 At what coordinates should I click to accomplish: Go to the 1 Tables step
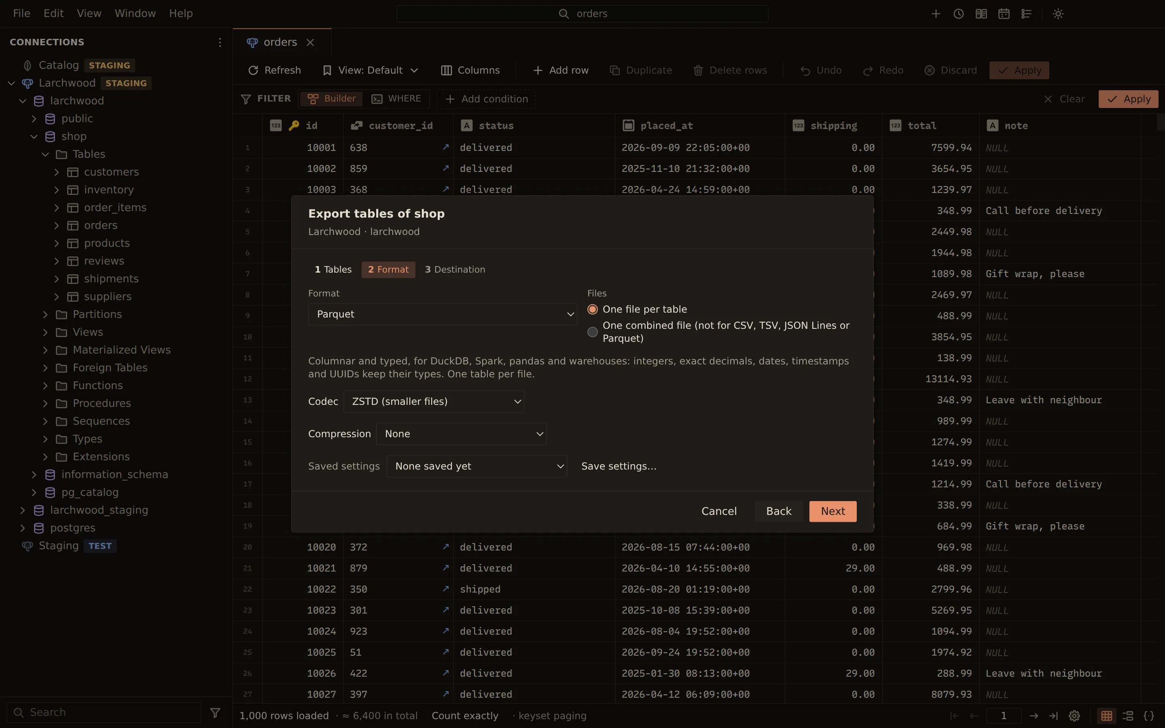(x=333, y=270)
